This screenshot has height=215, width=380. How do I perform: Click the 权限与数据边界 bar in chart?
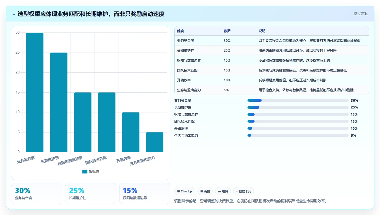point(83,122)
